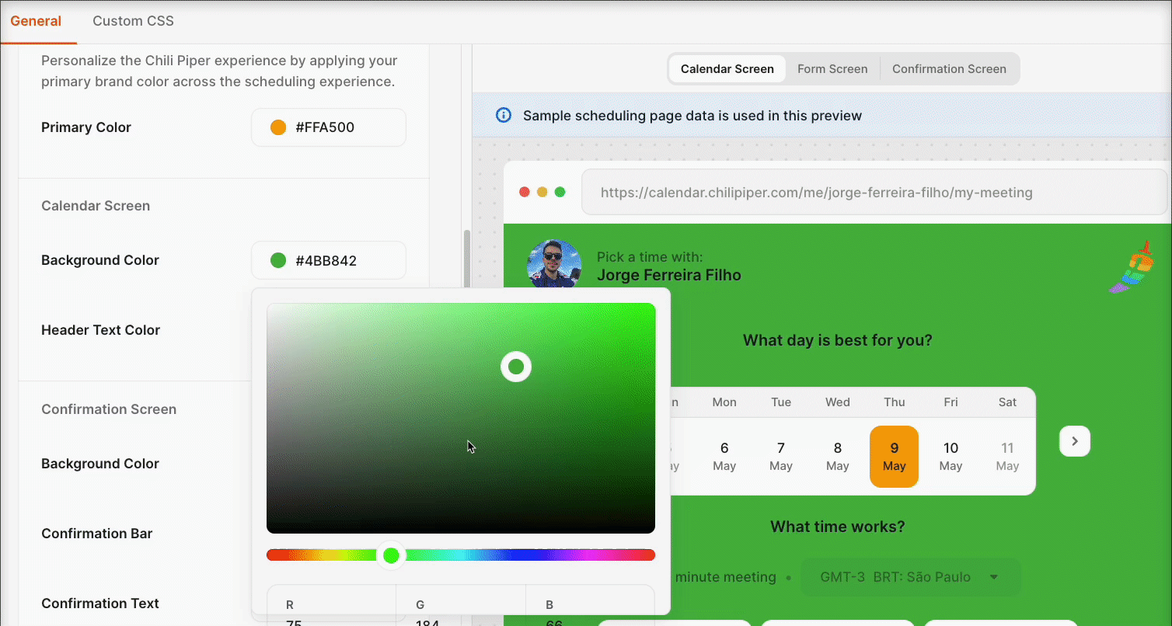Screen dimensions: 1172x626
Task: Click the 'What day is best for you?' heading
Action: pos(838,340)
